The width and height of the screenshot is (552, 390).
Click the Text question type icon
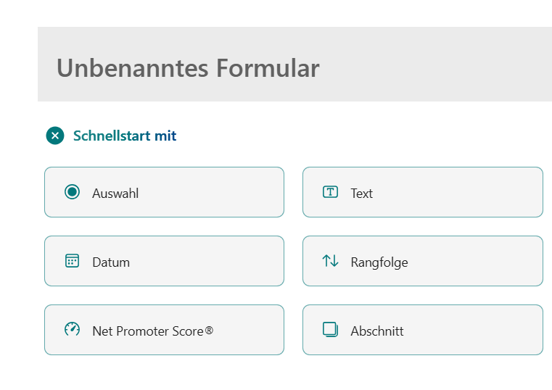click(330, 192)
